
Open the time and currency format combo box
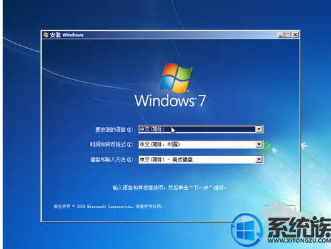[200, 144]
